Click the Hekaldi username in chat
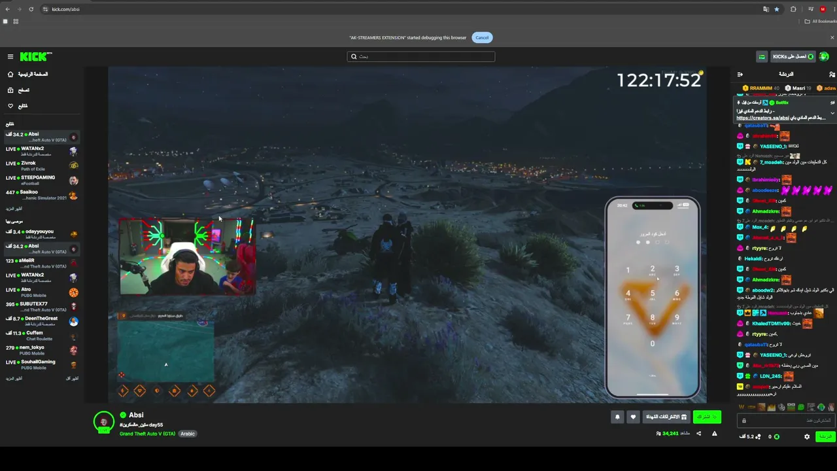Viewport: 837px width, 471px height. click(753, 259)
